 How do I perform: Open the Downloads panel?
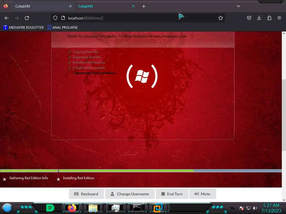tap(259, 18)
